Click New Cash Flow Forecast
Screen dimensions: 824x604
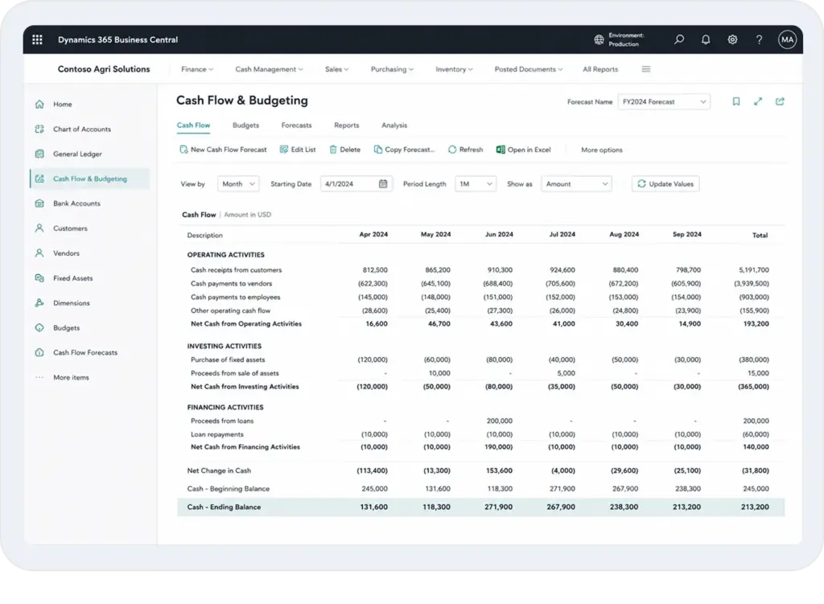(x=223, y=149)
